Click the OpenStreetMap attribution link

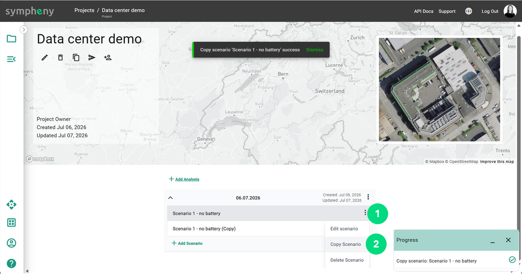[x=462, y=162]
